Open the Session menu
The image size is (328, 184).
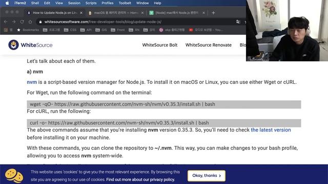click(x=74, y=3)
